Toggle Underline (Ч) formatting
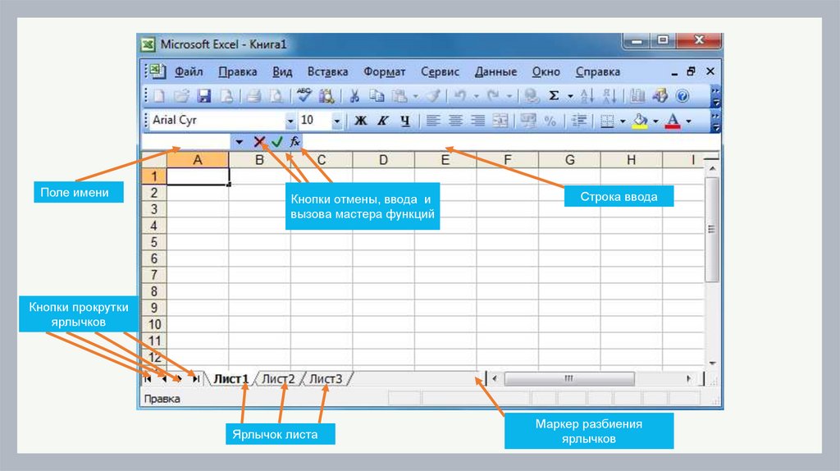This screenshot has width=840, height=471. (x=405, y=121)
